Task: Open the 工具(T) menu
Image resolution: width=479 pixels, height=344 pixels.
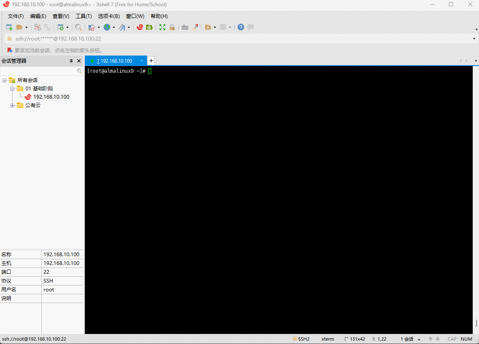Action: pyautogui.click(x=84, y=16)
